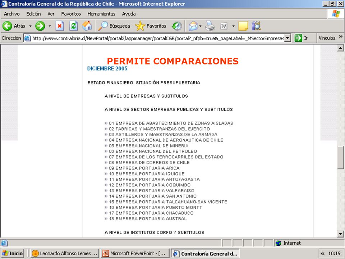Click 'A NIVEL DE SECTOR EMPRESAS PUBLICAS Y SUBTITULOS'

tap(169, 109)
